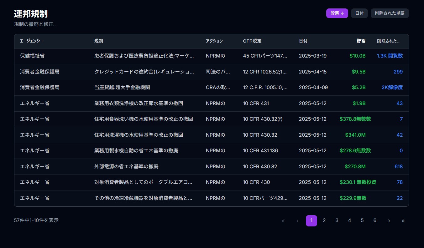
Task: Open page 4 in pagination
Action: pos(349,220)
